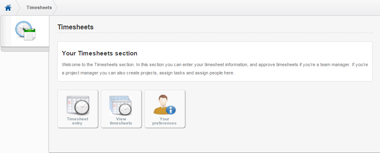Click the Timesheet entry calendar-clock icon

coord(78,105)
